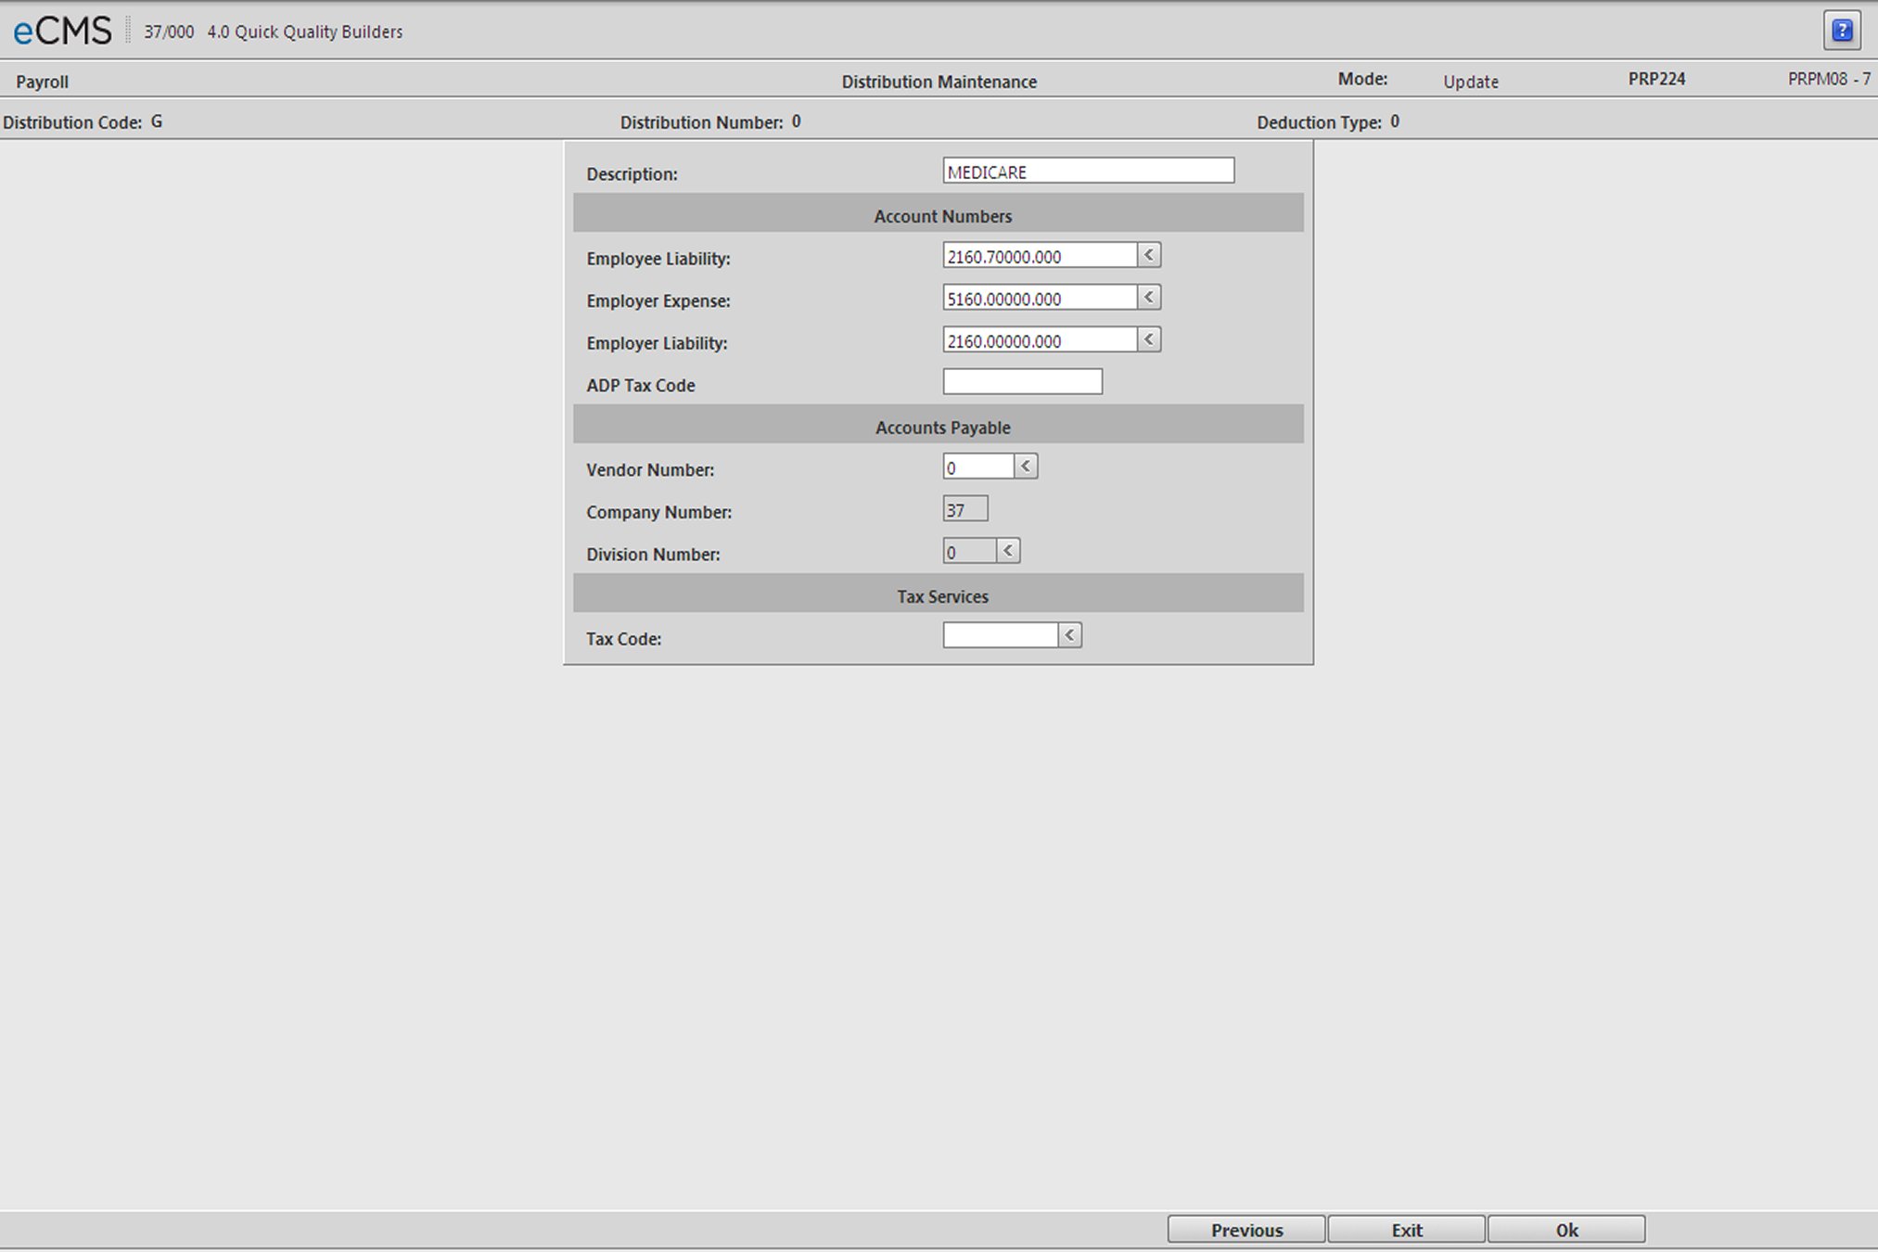Select the Company Number input field

tap(965, 508)
